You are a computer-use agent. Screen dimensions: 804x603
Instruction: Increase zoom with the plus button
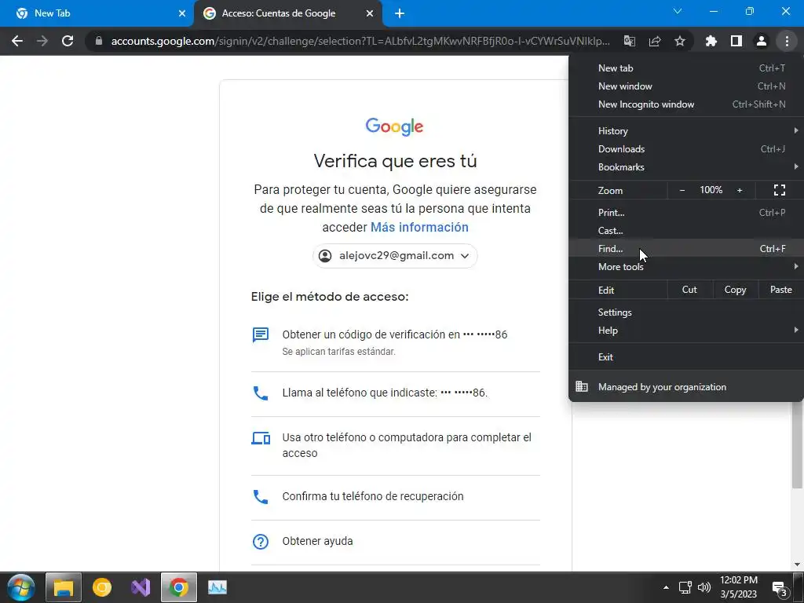point(740,190)
